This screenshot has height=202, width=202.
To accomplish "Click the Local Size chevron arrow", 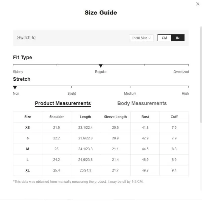I will (x=150, y=38).
